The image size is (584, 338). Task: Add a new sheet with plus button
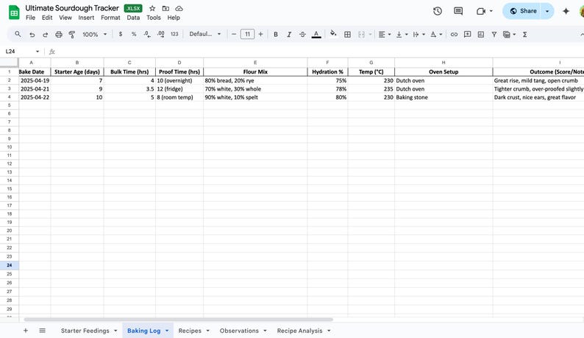[x=26, y=331]
